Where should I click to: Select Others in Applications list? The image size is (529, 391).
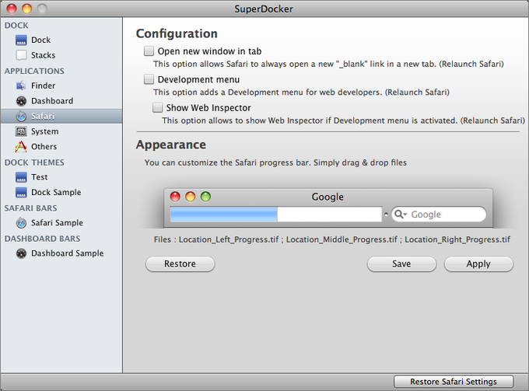44,147
